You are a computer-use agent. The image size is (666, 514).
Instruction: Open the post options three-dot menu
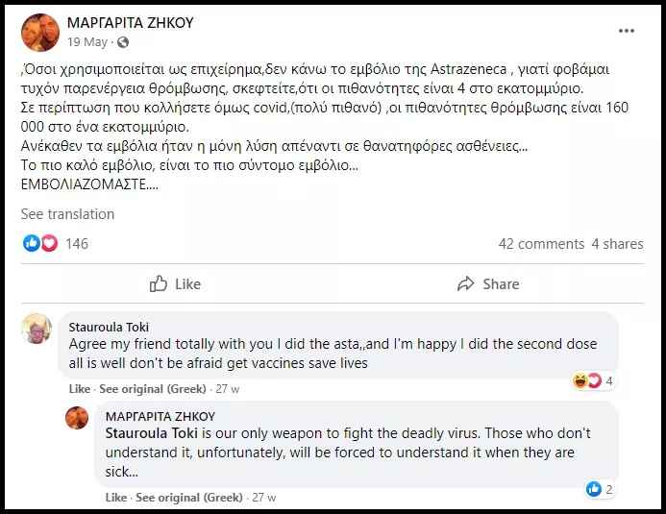click(626, 31)
